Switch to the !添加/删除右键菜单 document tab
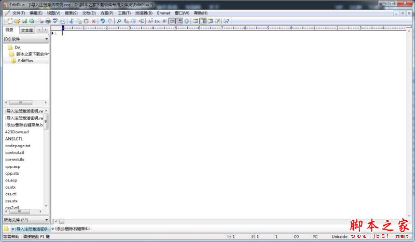415x242 pixels. [x=71, y=229]
